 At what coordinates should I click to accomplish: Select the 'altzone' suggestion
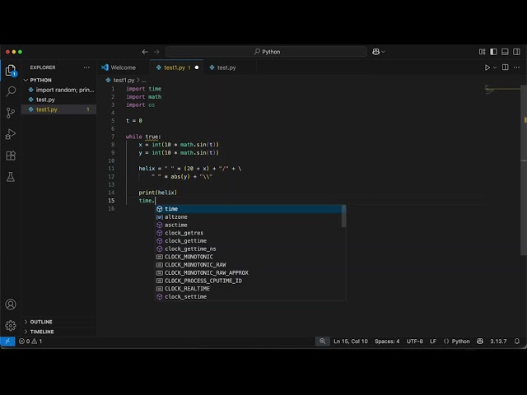coord(248,217)
